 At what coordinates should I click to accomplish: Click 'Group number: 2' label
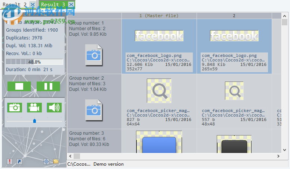pyautogui.click(x=87, y=78)
